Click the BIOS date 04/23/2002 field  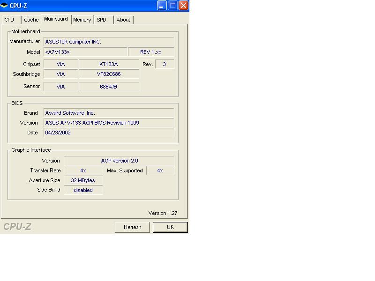tap(109, 133)
